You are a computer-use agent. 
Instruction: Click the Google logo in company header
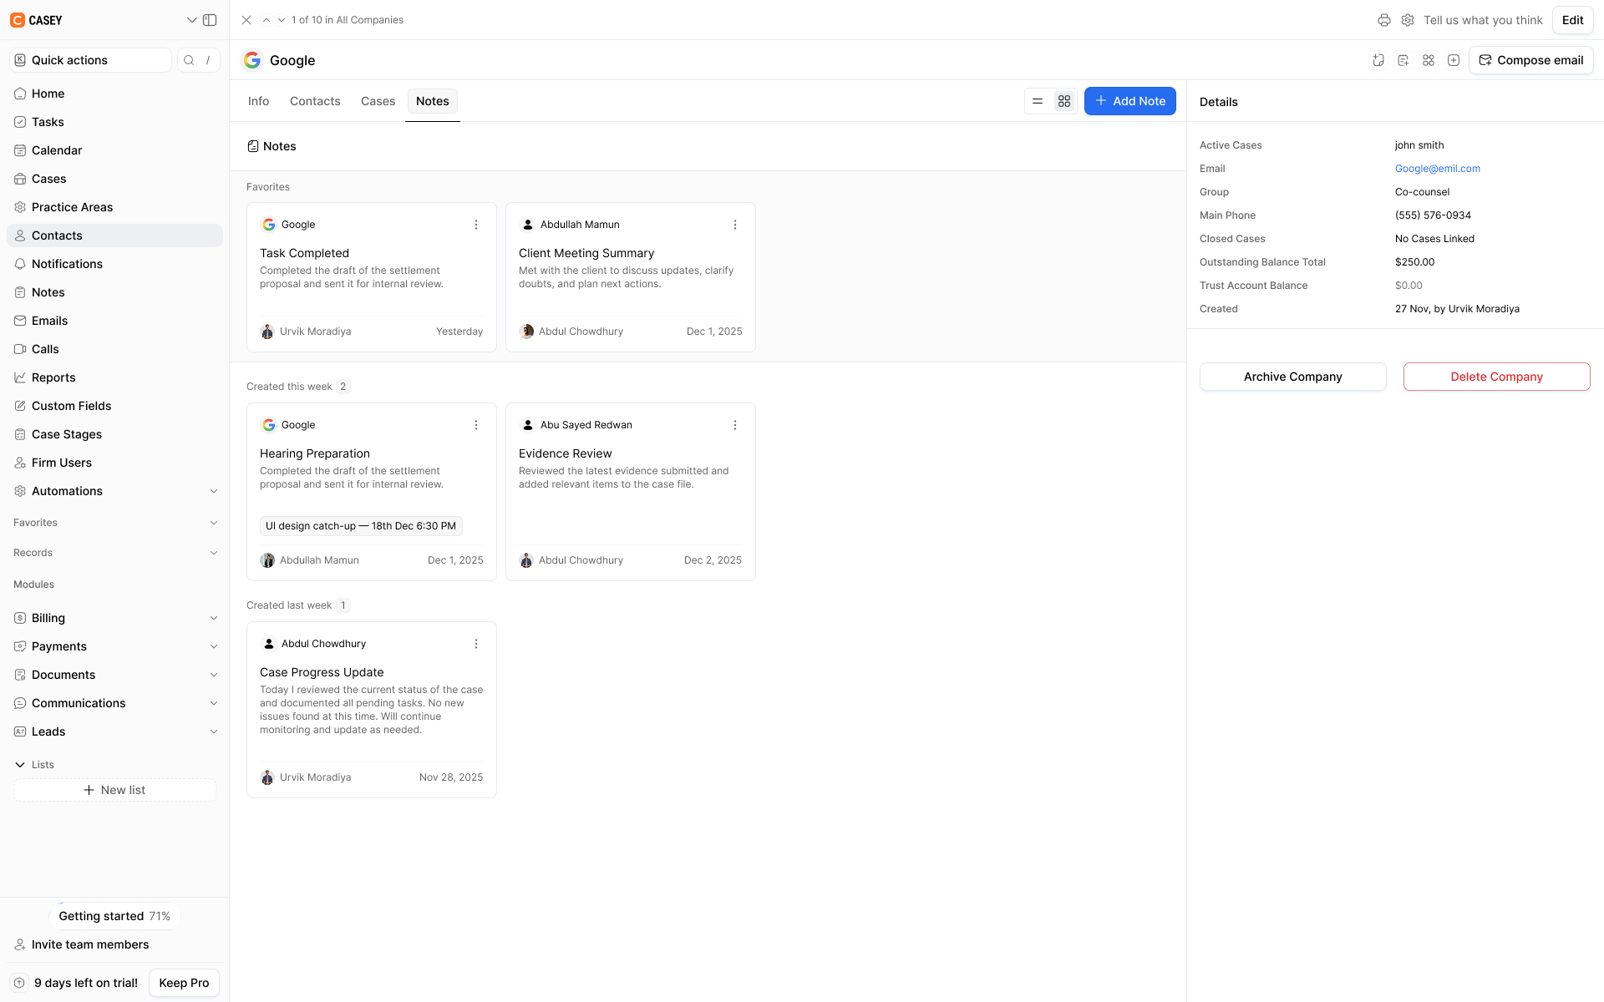click(252, 60)
